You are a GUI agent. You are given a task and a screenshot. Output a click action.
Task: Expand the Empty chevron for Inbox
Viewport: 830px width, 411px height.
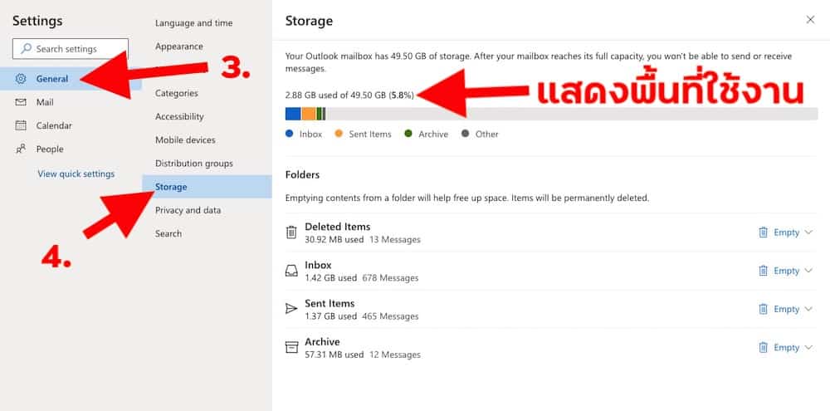[x=808, y=271]
